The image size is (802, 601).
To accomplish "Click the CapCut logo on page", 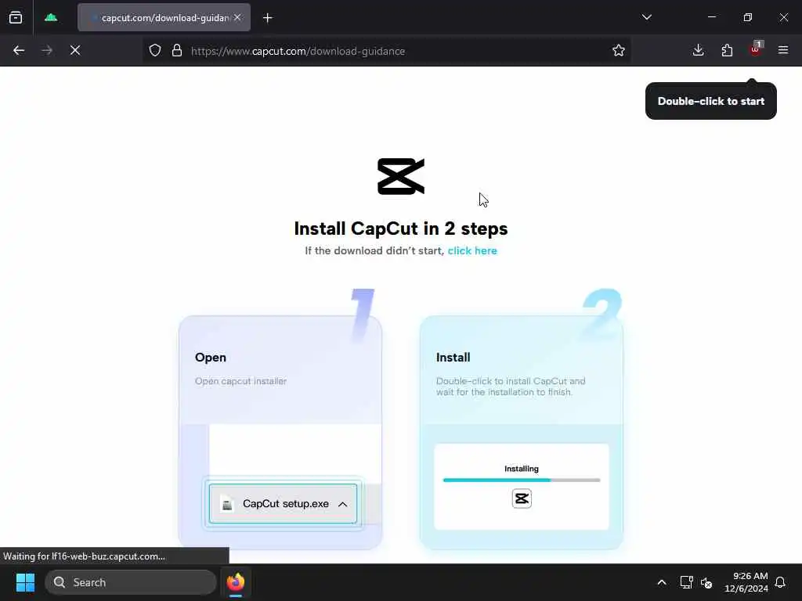I will click(401, 176).
